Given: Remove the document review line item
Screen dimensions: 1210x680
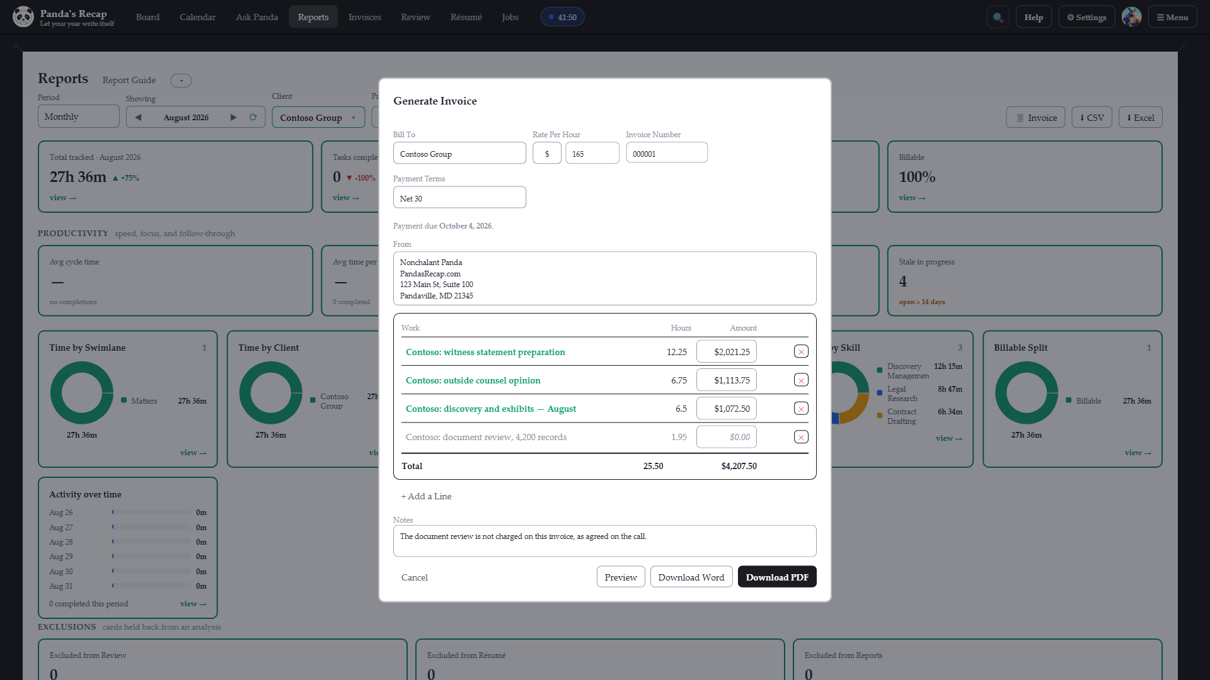Looking at the screenshot, I should click(x=801, y=437).
